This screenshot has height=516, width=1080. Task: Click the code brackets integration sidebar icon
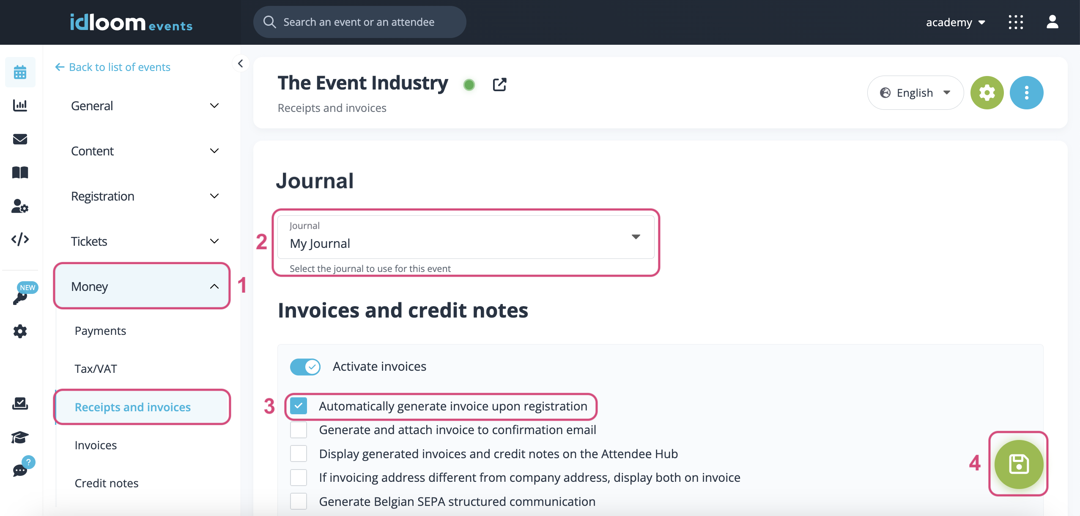coord(20,239)
